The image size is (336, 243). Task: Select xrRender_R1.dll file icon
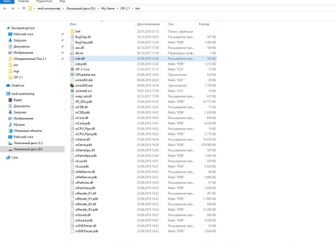pyautogui.click(x=72, y=194)
